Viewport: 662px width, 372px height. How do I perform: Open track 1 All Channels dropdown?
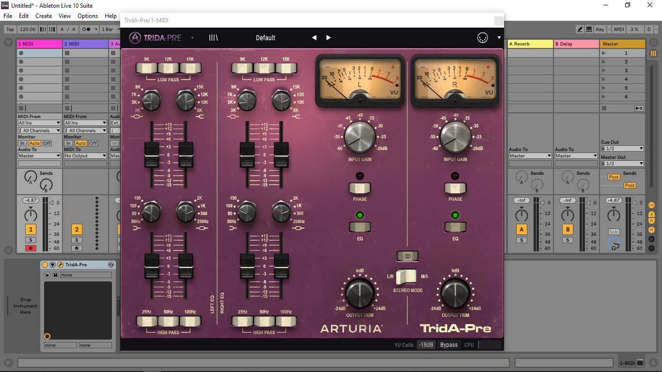(x=39, y=131)
